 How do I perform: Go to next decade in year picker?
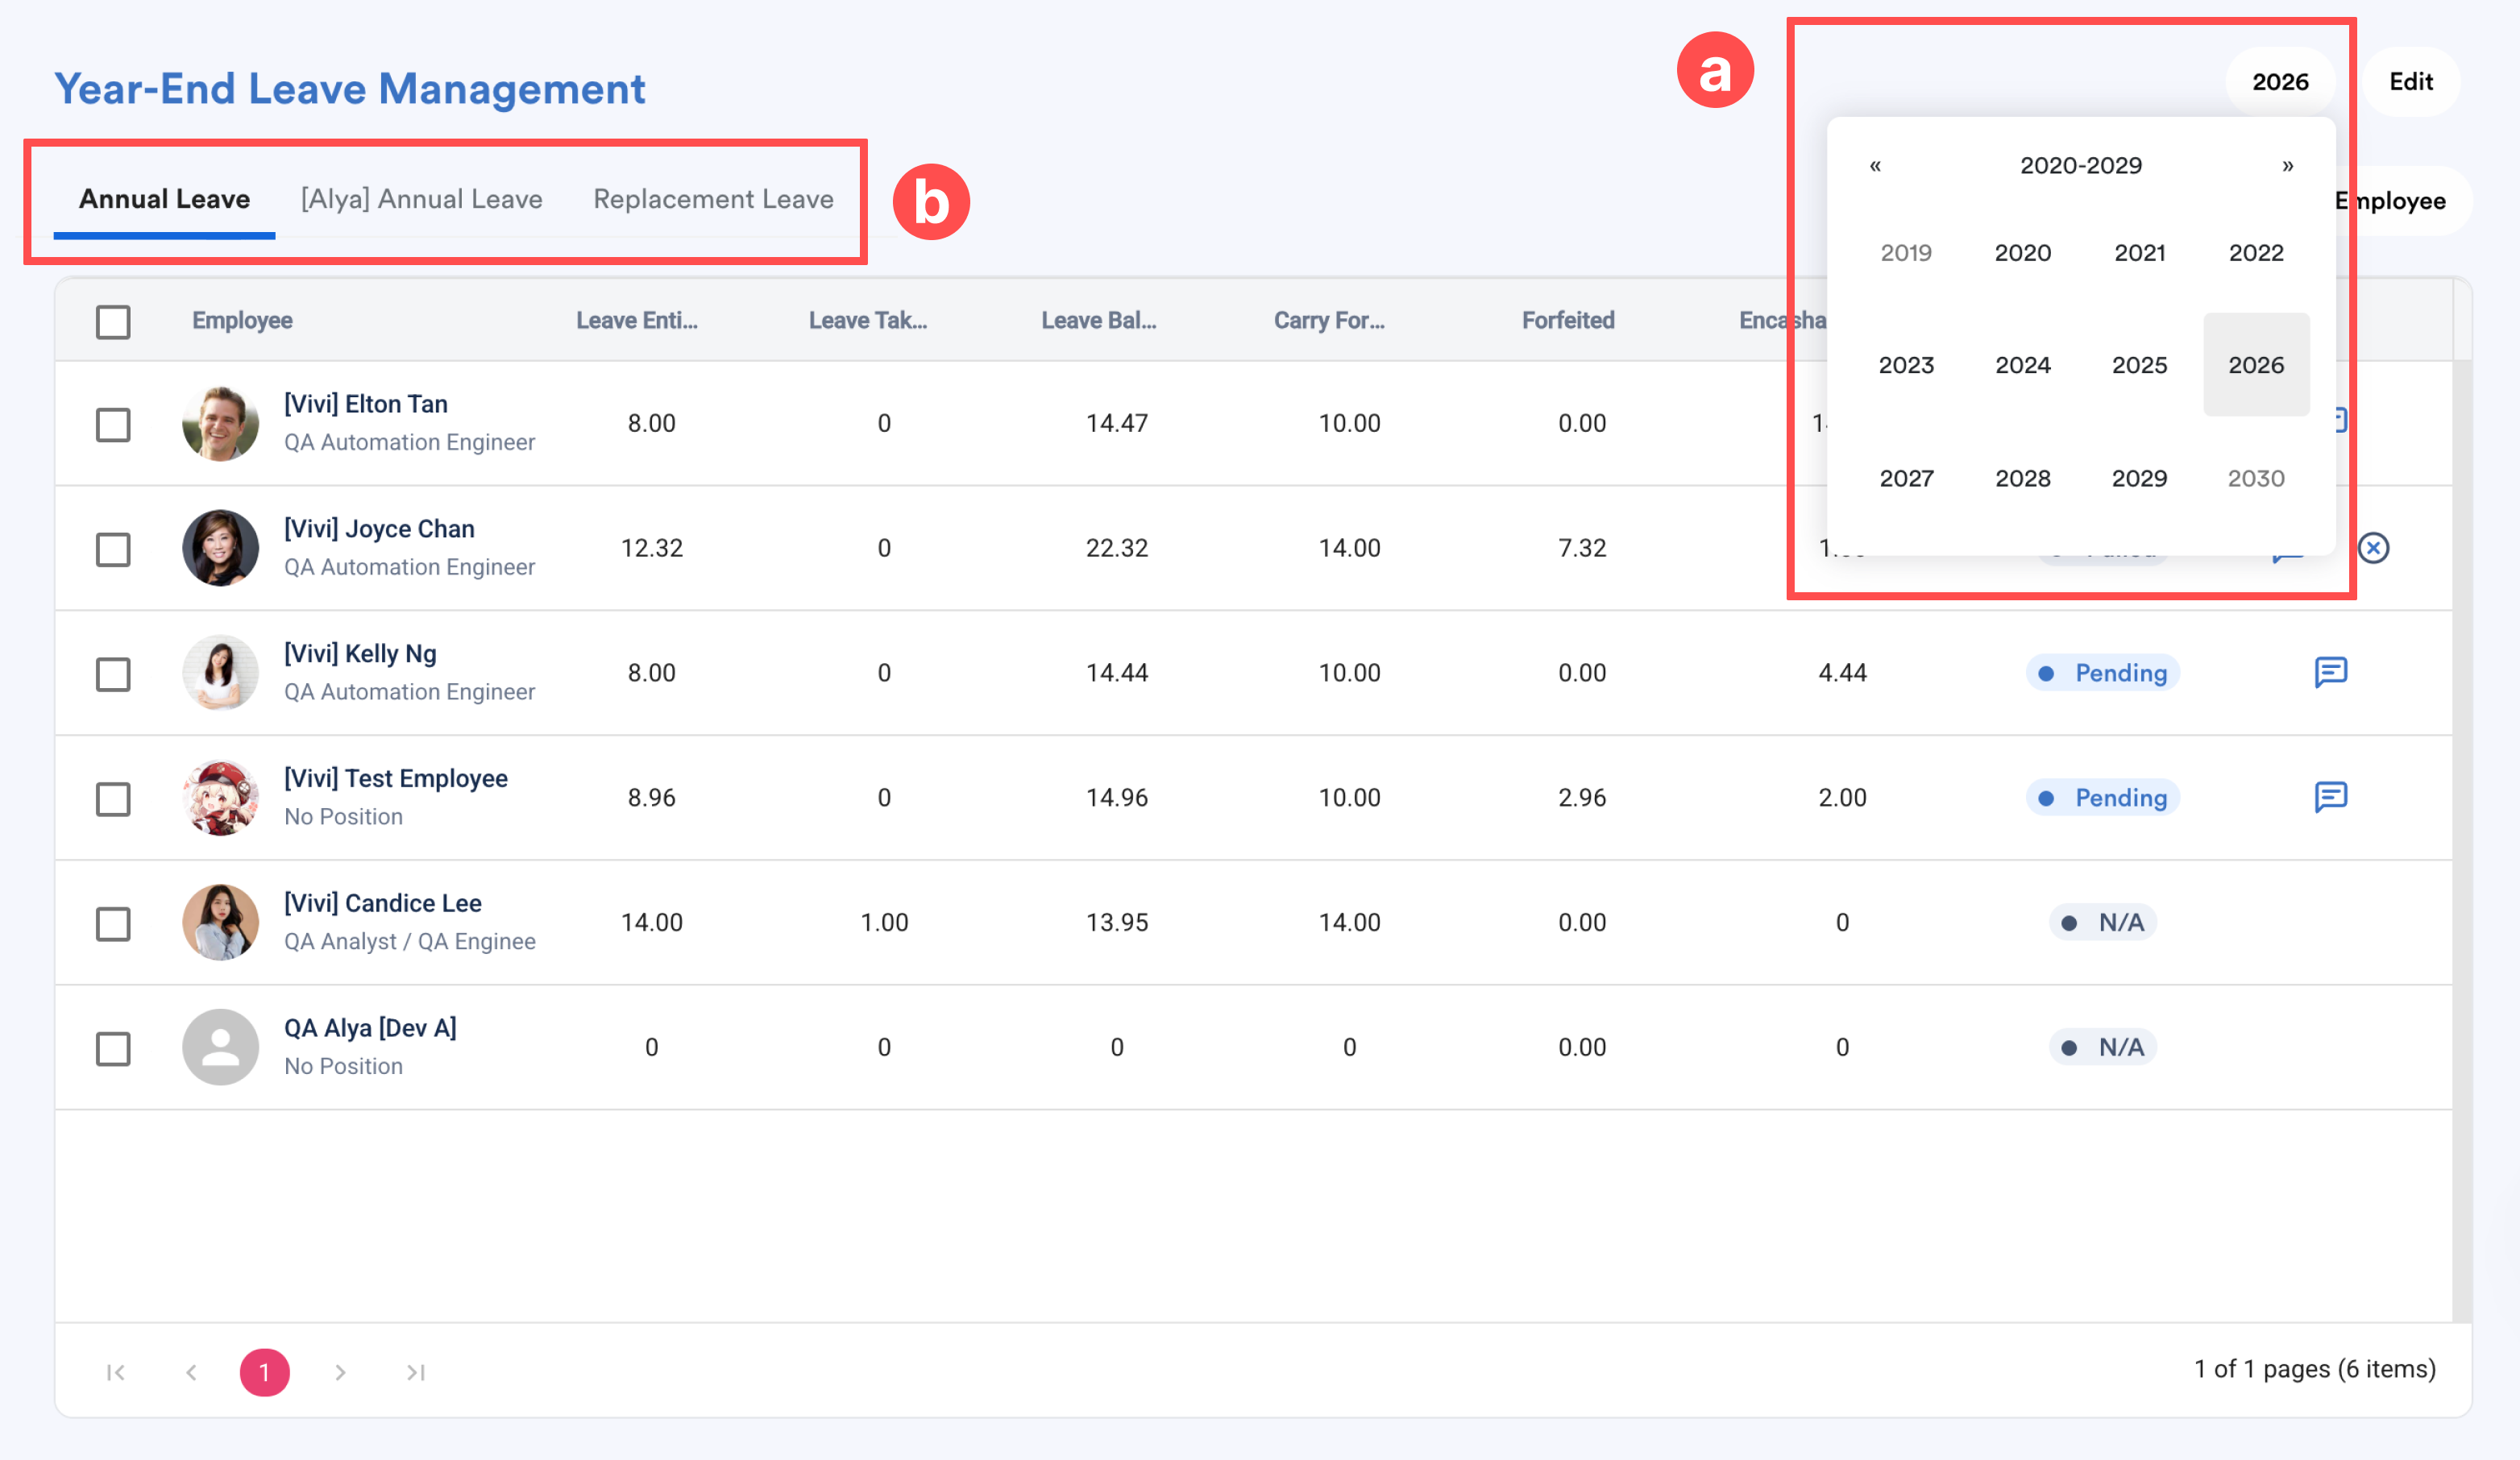pyautogui.click(x=2287, y=166)
